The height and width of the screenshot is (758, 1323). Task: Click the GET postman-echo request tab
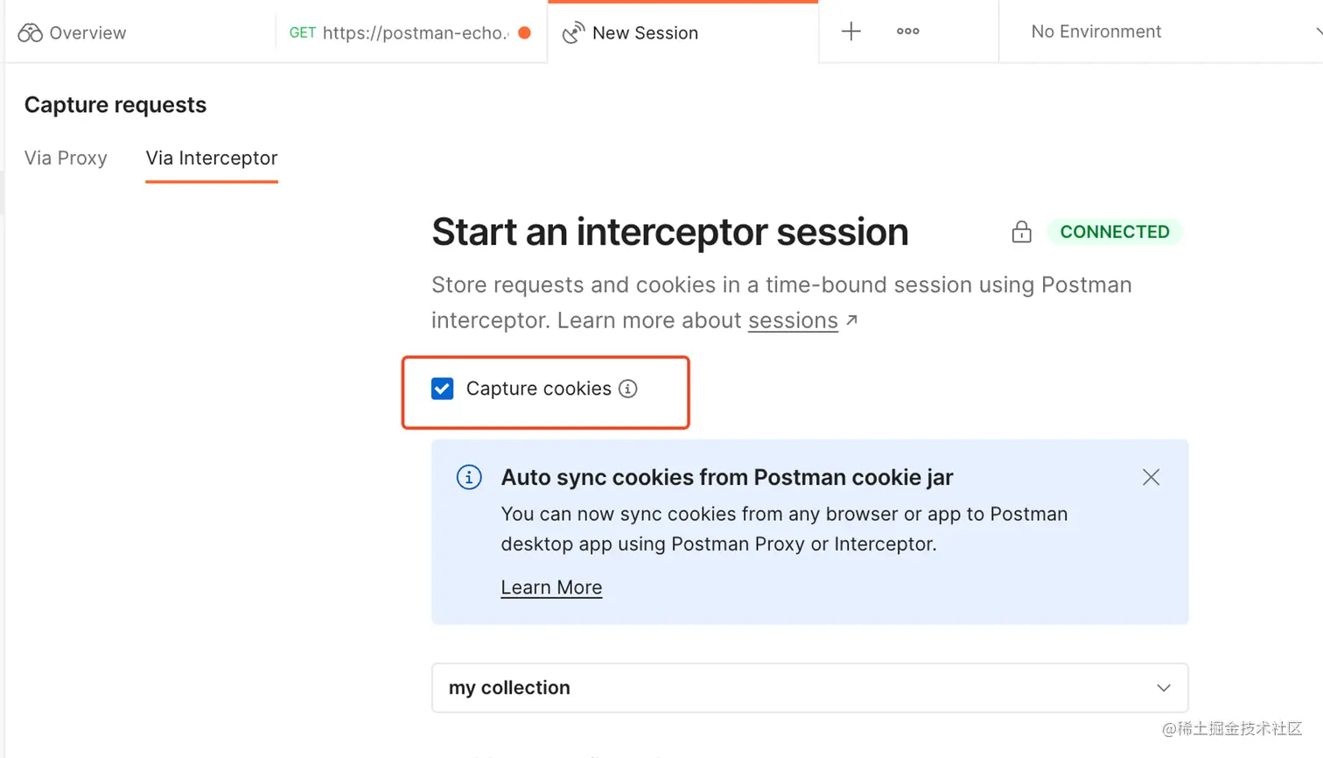(x=402, y=32)
